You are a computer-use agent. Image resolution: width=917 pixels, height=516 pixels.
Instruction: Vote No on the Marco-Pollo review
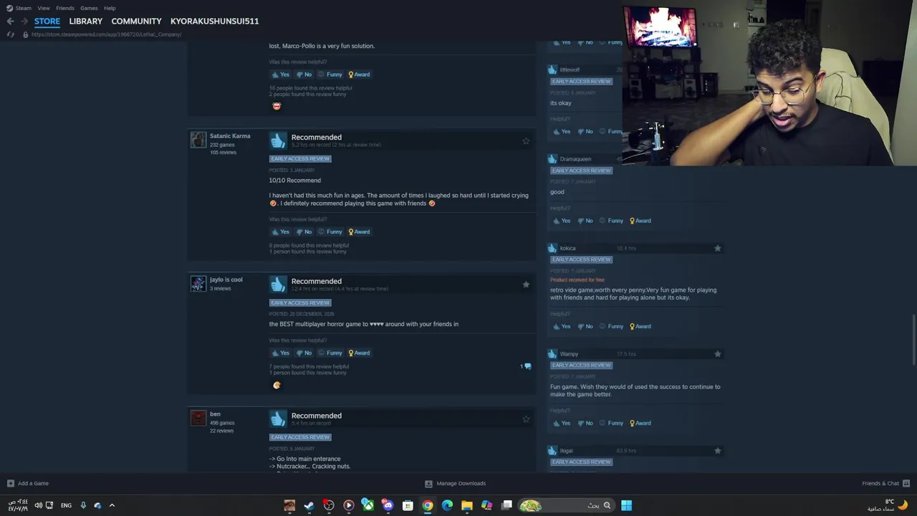(x=304, y=75)
